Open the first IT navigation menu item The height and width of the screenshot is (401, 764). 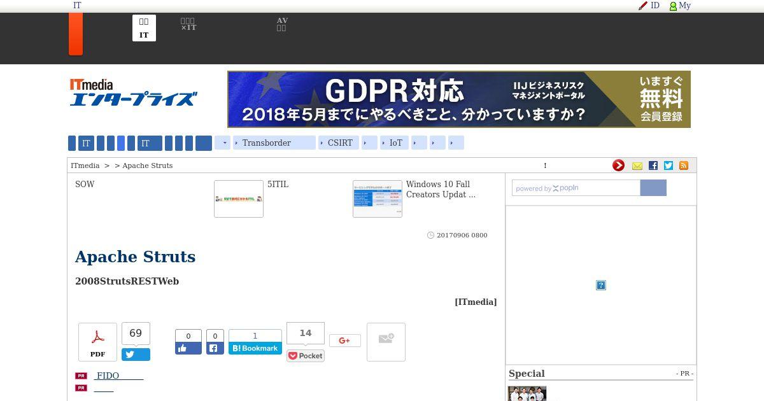coord(86,143)
